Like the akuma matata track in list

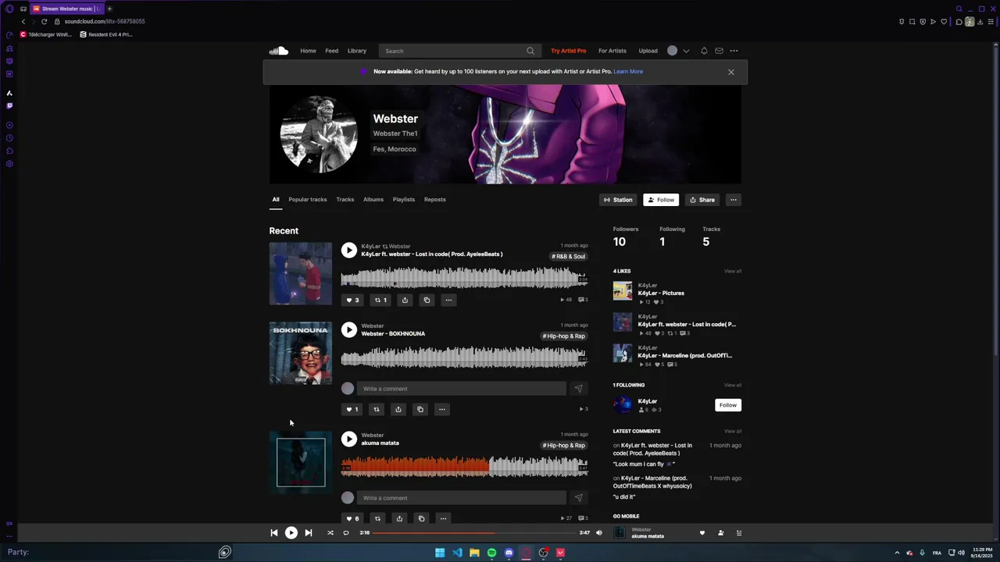pyautogui.click(x=352, y=518)
